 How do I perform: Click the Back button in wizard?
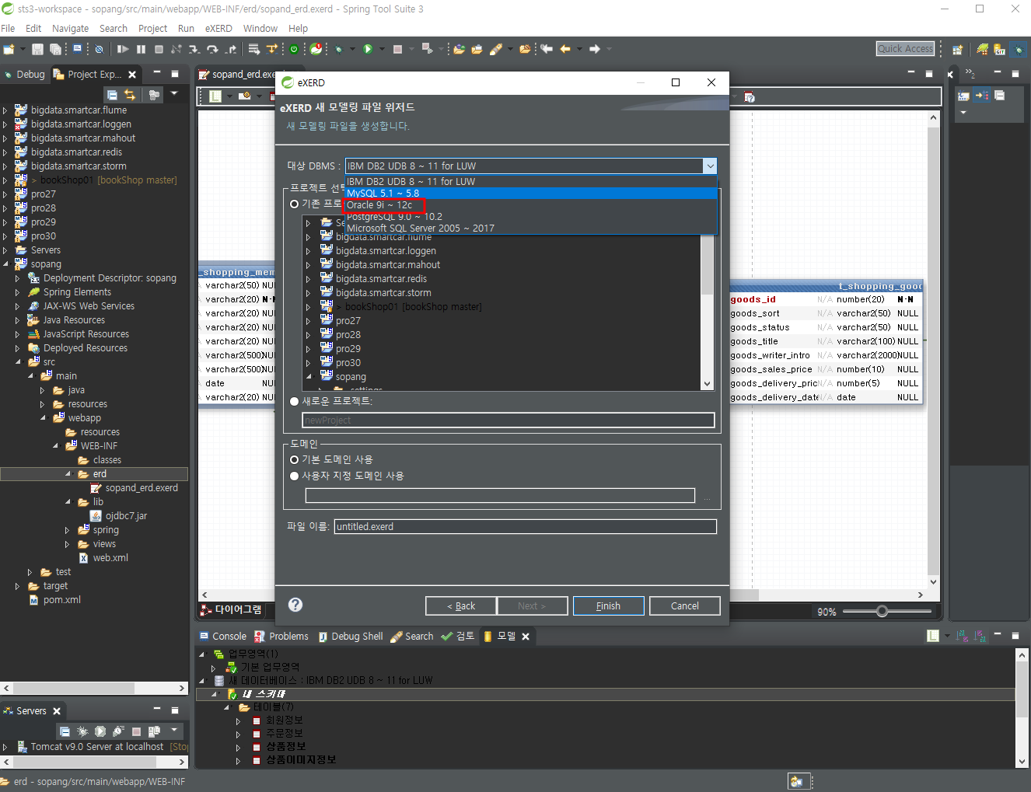461,605
